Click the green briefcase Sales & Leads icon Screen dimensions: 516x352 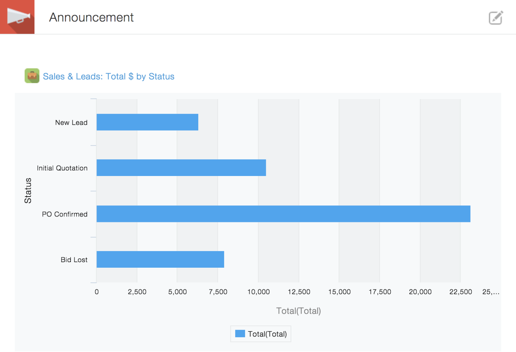tap(32, 76)
